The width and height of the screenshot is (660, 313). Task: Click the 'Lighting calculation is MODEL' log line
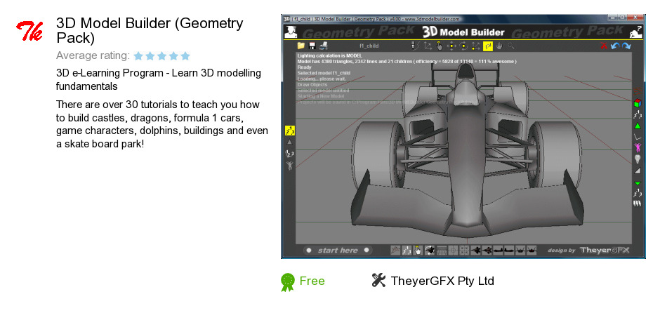pos(329,55)
